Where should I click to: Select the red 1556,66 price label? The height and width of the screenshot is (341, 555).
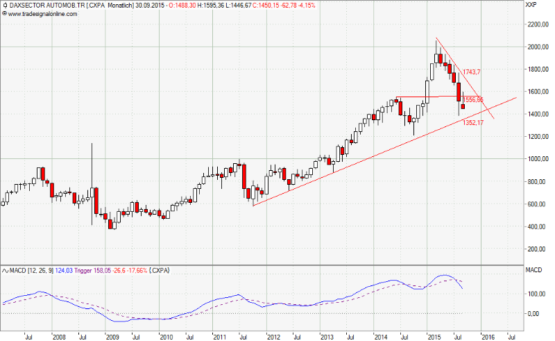[x=472, y=100]
